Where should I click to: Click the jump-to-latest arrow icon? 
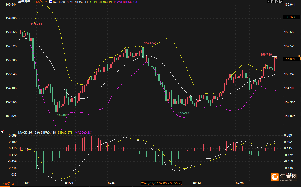click(281, 1)
